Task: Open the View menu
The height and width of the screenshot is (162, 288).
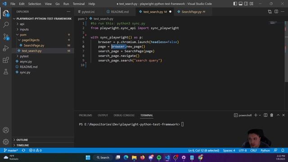Action: tap(48, 4)
